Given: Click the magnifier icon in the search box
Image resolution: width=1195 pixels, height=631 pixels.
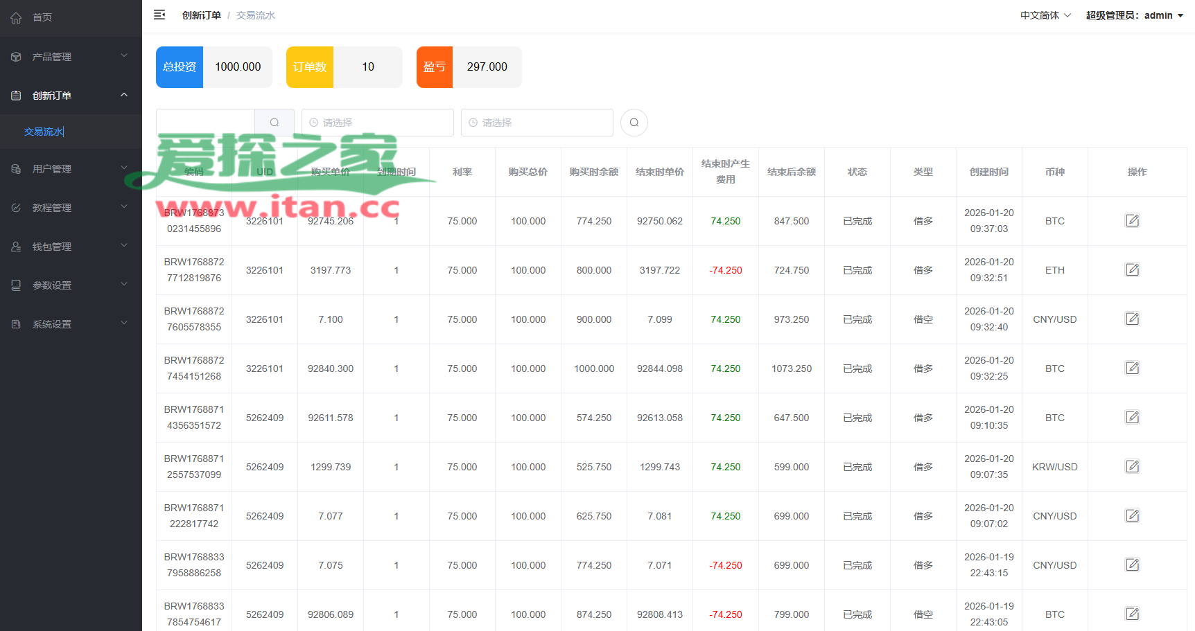Looking at the screenshot, I should (x=274, y=123).
